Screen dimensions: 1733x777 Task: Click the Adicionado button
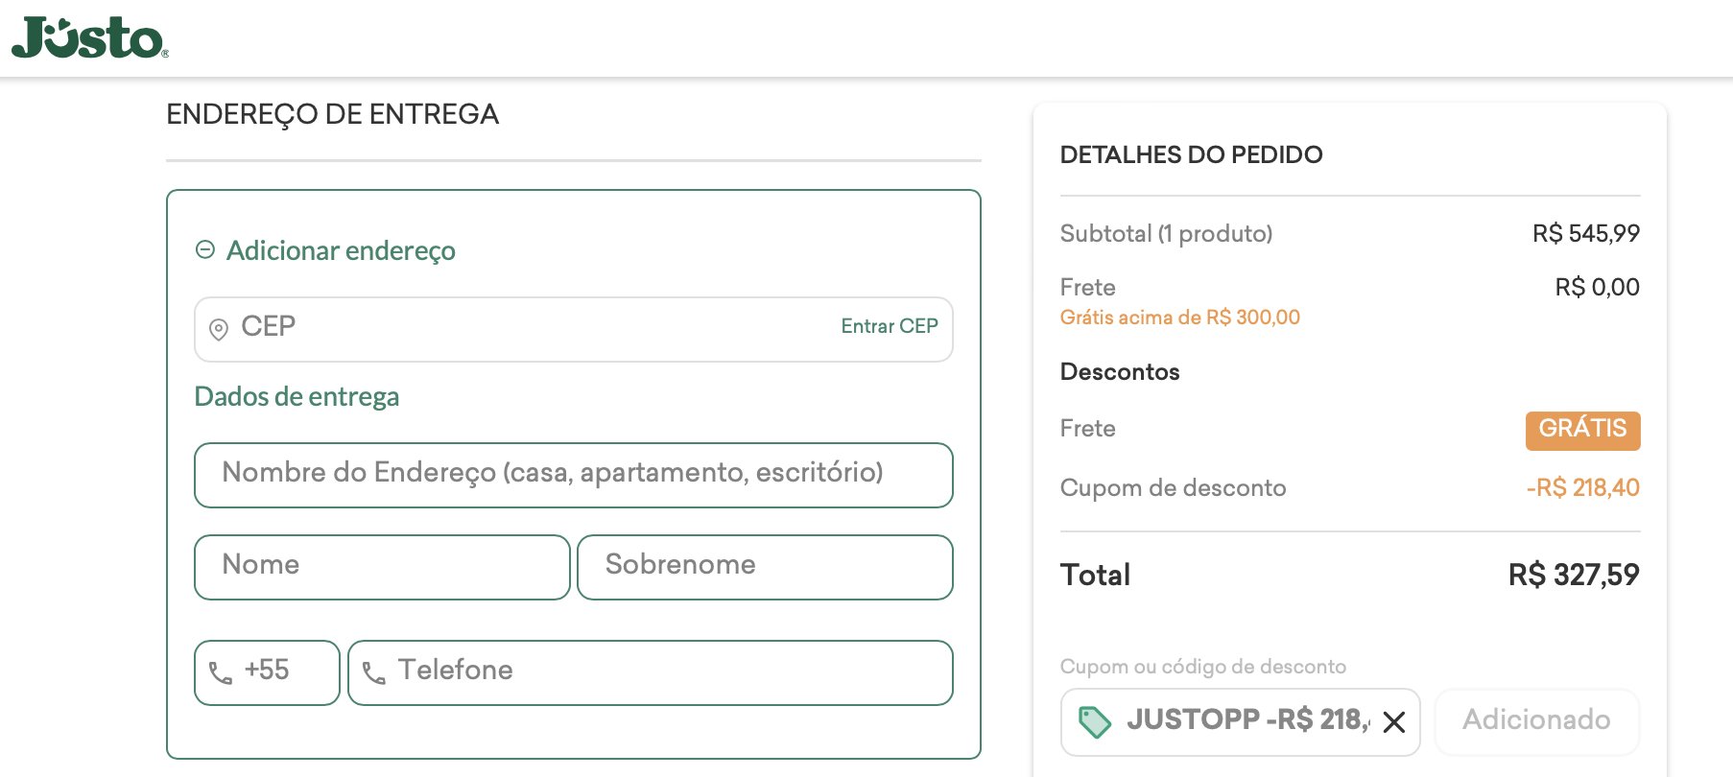[1536, 721]
